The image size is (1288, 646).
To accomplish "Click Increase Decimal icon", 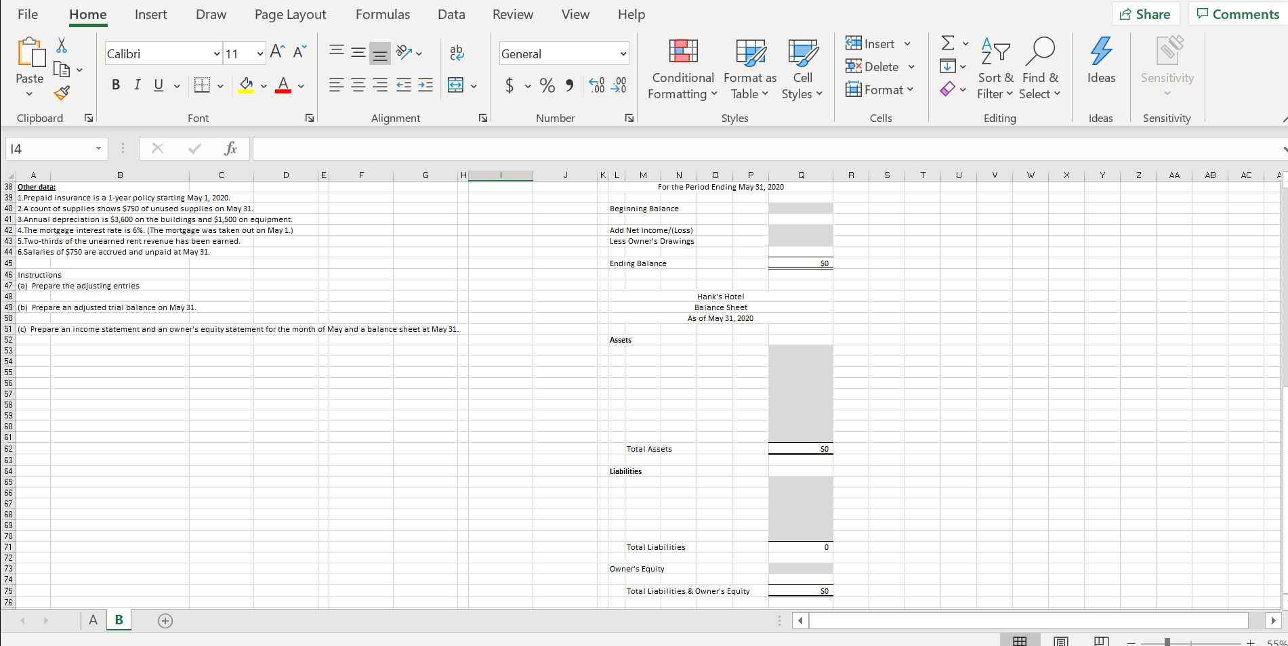I will 597,85.
